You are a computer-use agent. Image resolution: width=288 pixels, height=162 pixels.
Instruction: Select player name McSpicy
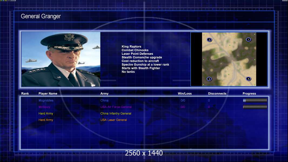coord(44,107)
